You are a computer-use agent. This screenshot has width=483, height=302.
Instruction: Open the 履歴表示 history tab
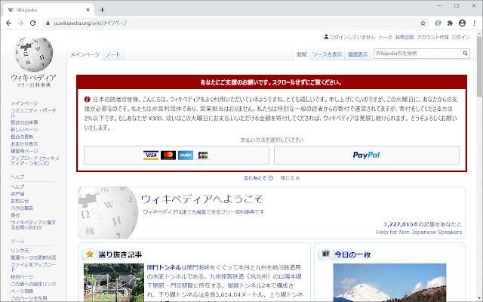click(357, 54)
